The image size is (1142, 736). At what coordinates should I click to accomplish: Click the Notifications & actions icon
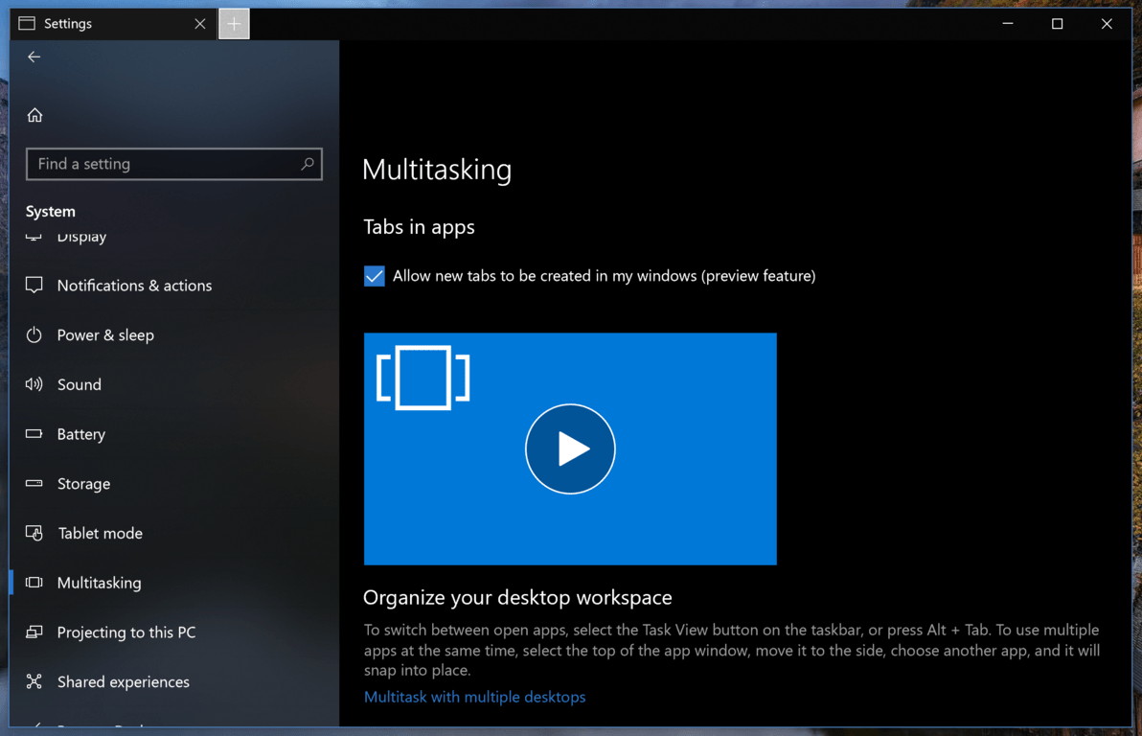tap(34, 285)
